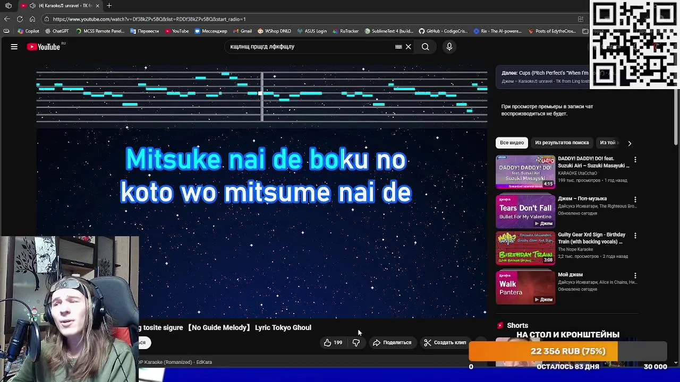Open the YouTube bookmark in the bookmarks bar

(x=176, y=31)
